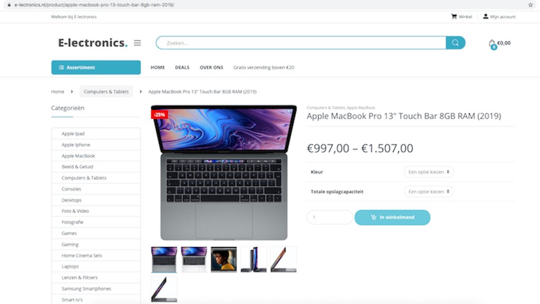
Task: Focus the Zoeken search field
Action: 301,43
